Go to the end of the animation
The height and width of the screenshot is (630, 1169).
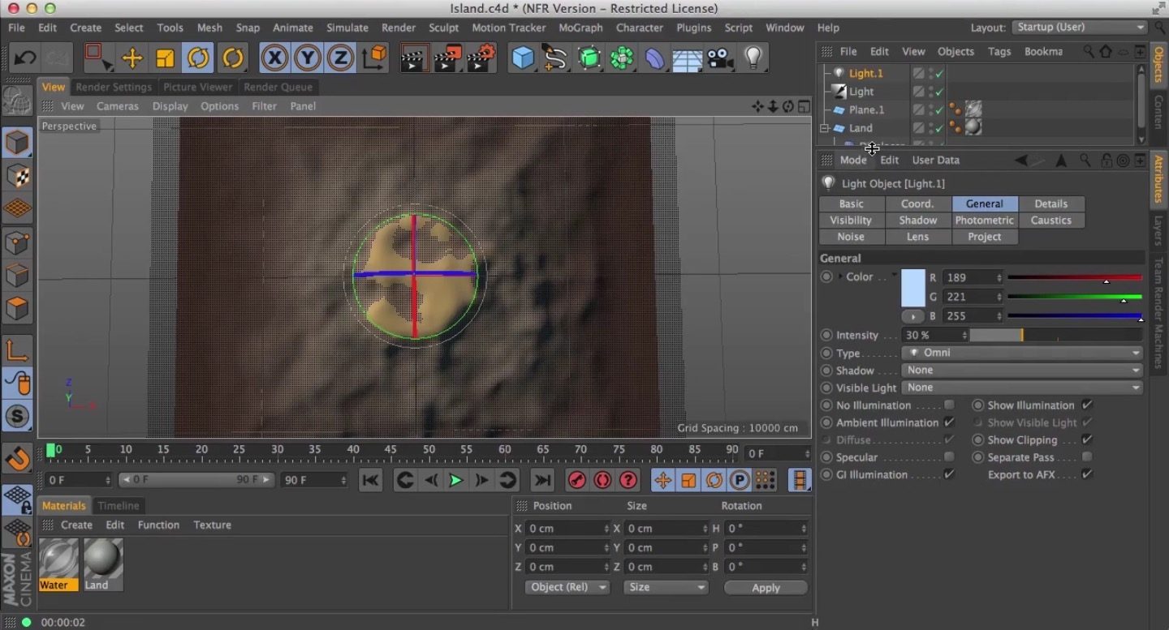point(542,480)
